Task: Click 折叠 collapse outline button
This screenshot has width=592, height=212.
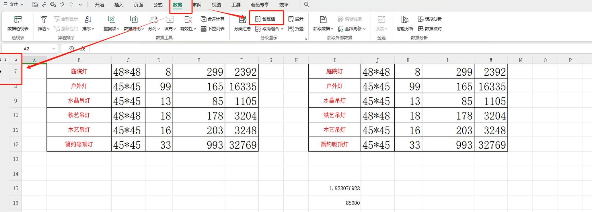Action: (x=296, y=29)
